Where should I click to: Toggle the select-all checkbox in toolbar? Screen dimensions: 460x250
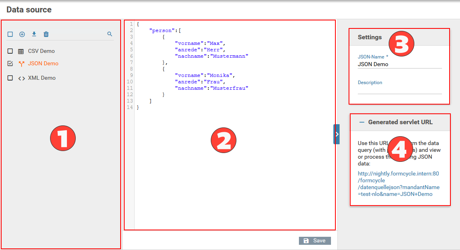click(10, 34)
